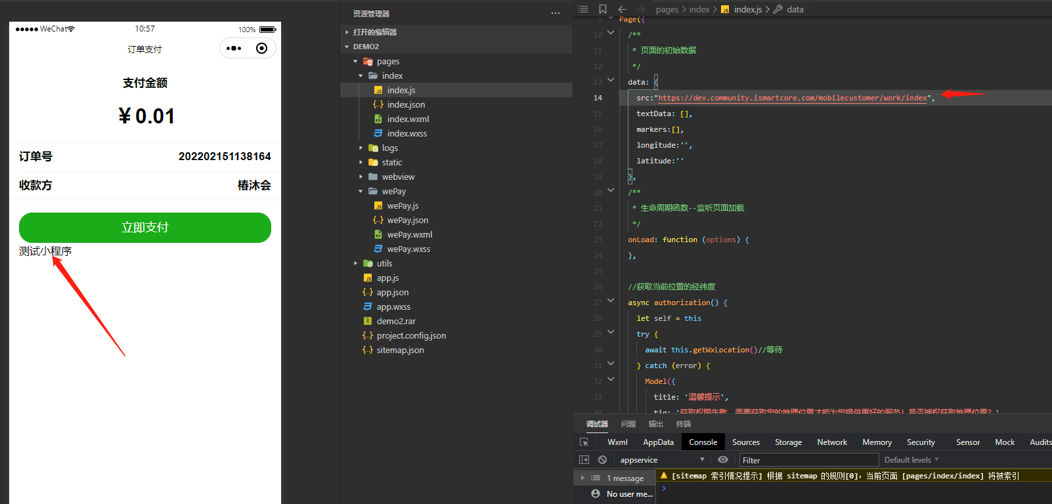Clear the console with the ban icon
1052x504 pixels.
602,460
